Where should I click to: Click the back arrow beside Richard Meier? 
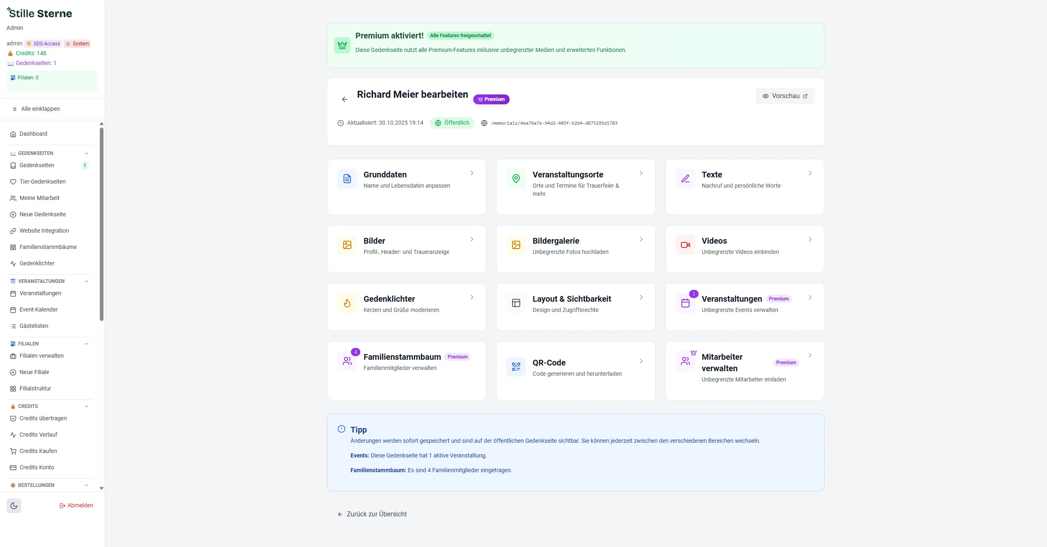coord(344,99)
